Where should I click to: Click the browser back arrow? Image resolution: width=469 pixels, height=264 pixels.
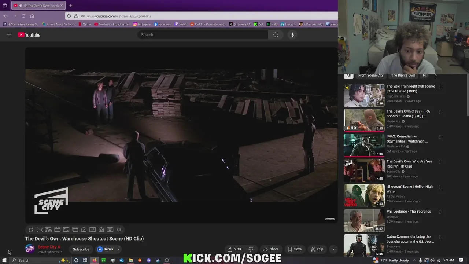click(6, 16)
